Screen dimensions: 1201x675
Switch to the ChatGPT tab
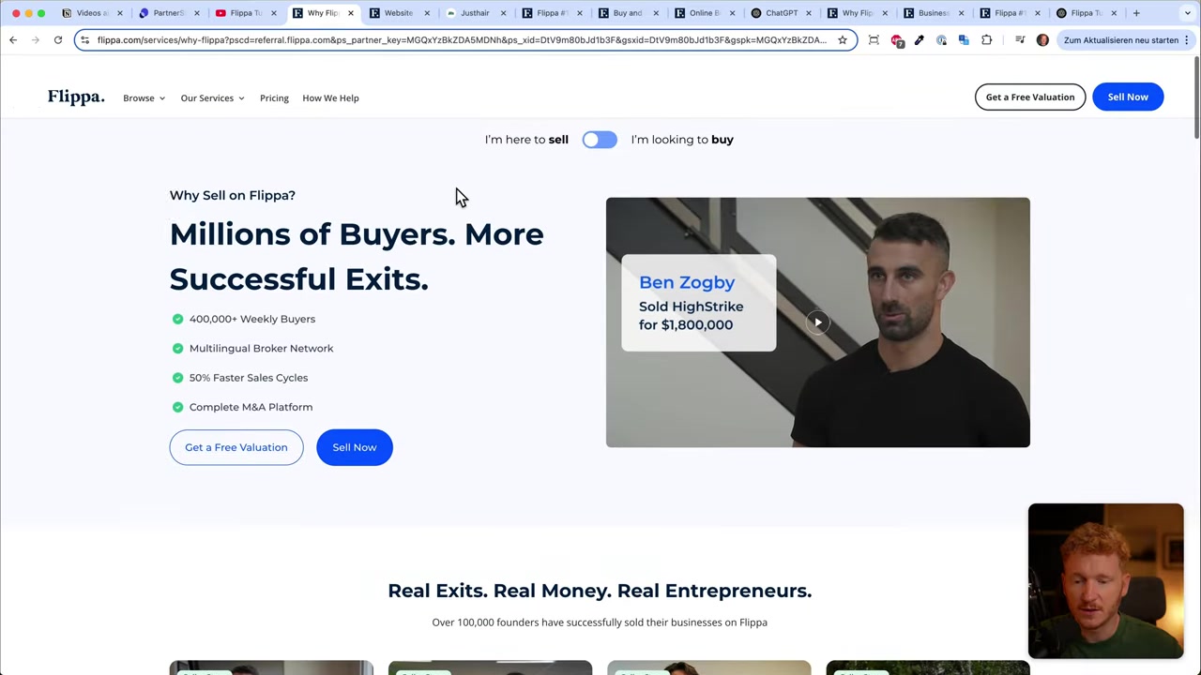point(781,13)
